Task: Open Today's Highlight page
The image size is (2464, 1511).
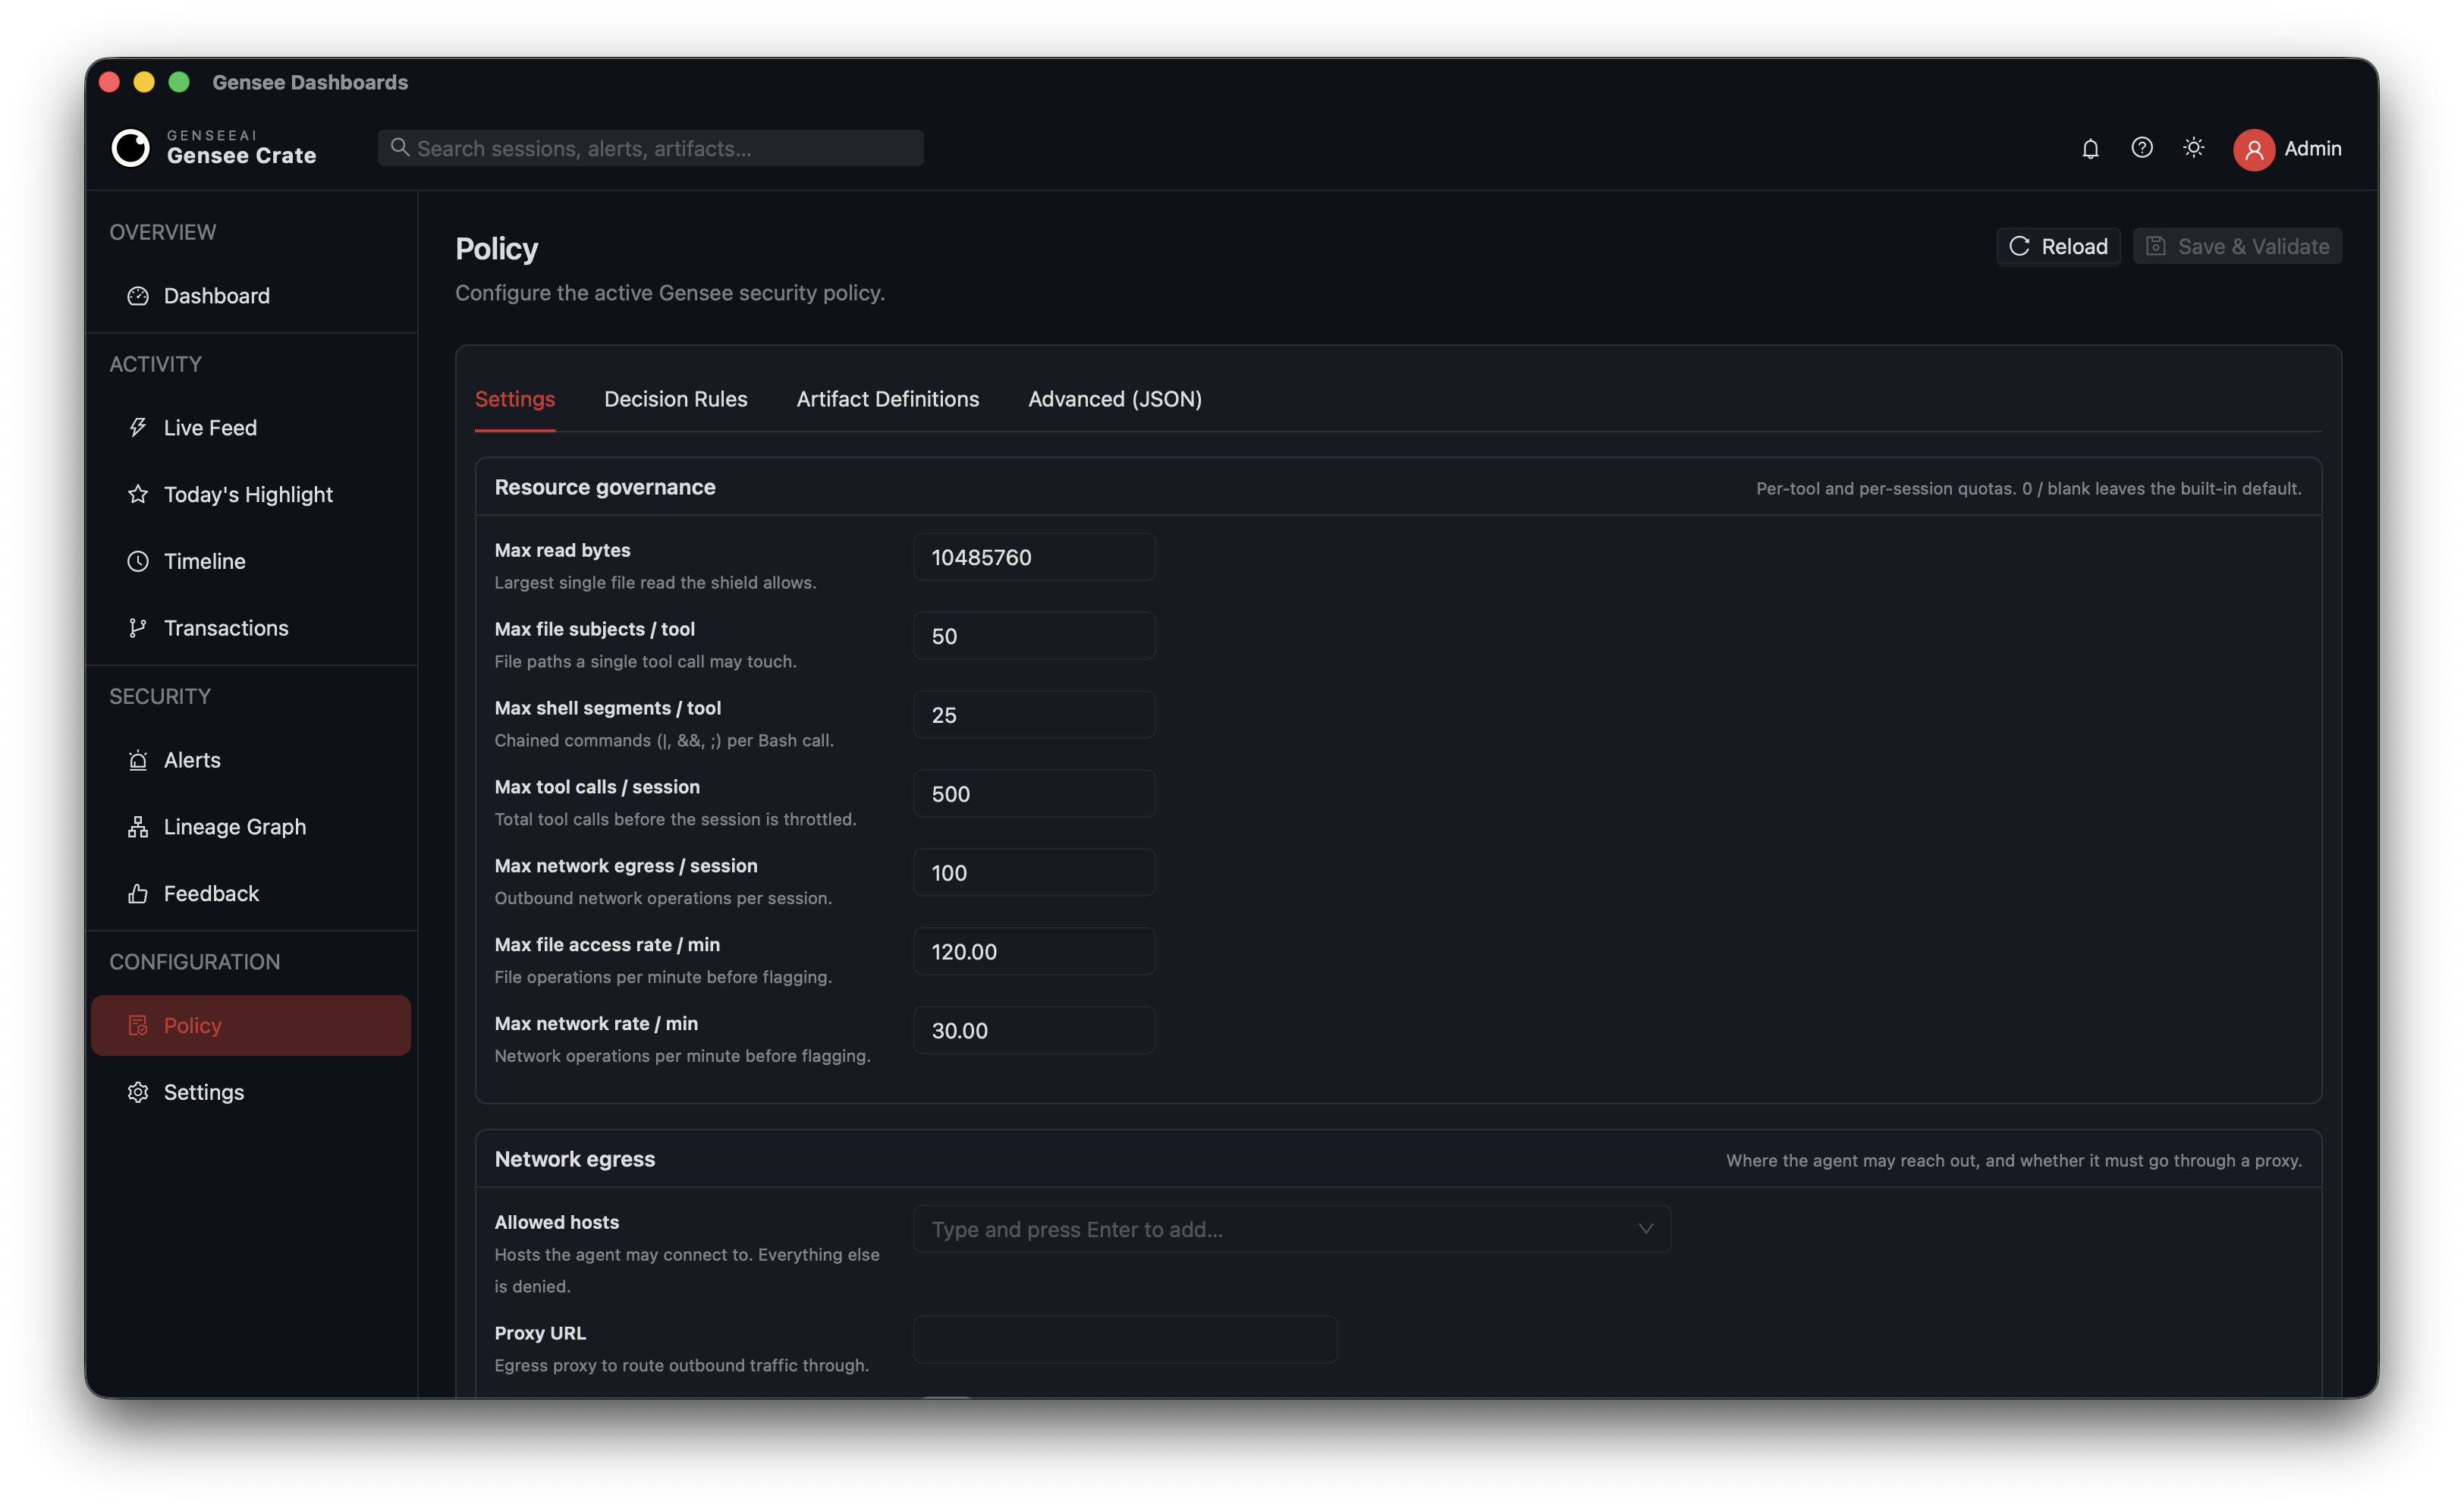Action: [251, 494]
